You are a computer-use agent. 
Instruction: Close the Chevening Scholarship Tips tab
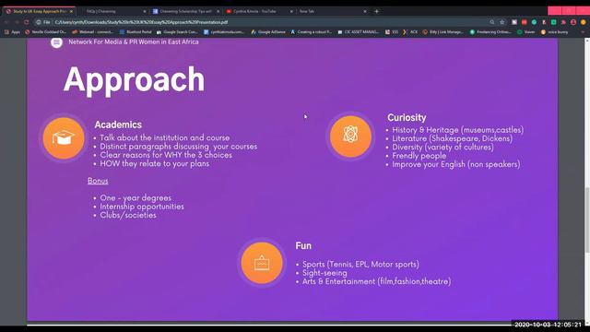click(x=218, y=12)
